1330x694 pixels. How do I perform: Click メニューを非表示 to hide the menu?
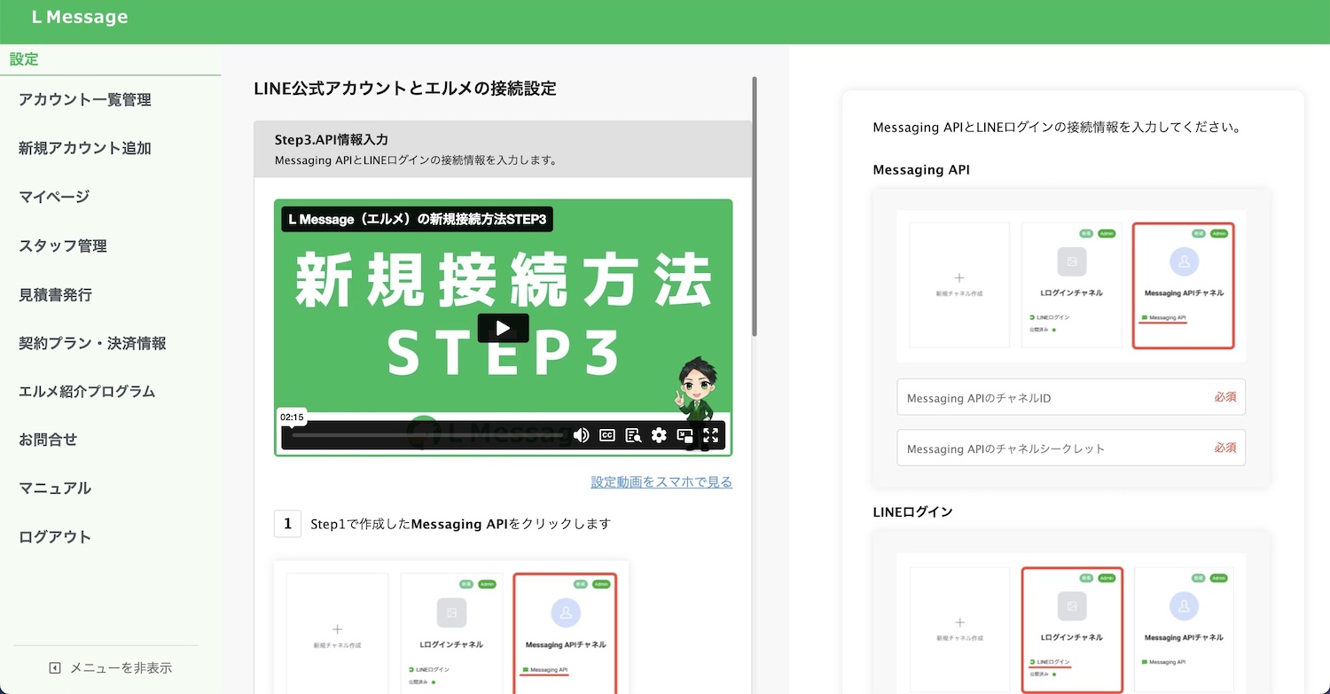pyautogui.click(x=121, y=668)
